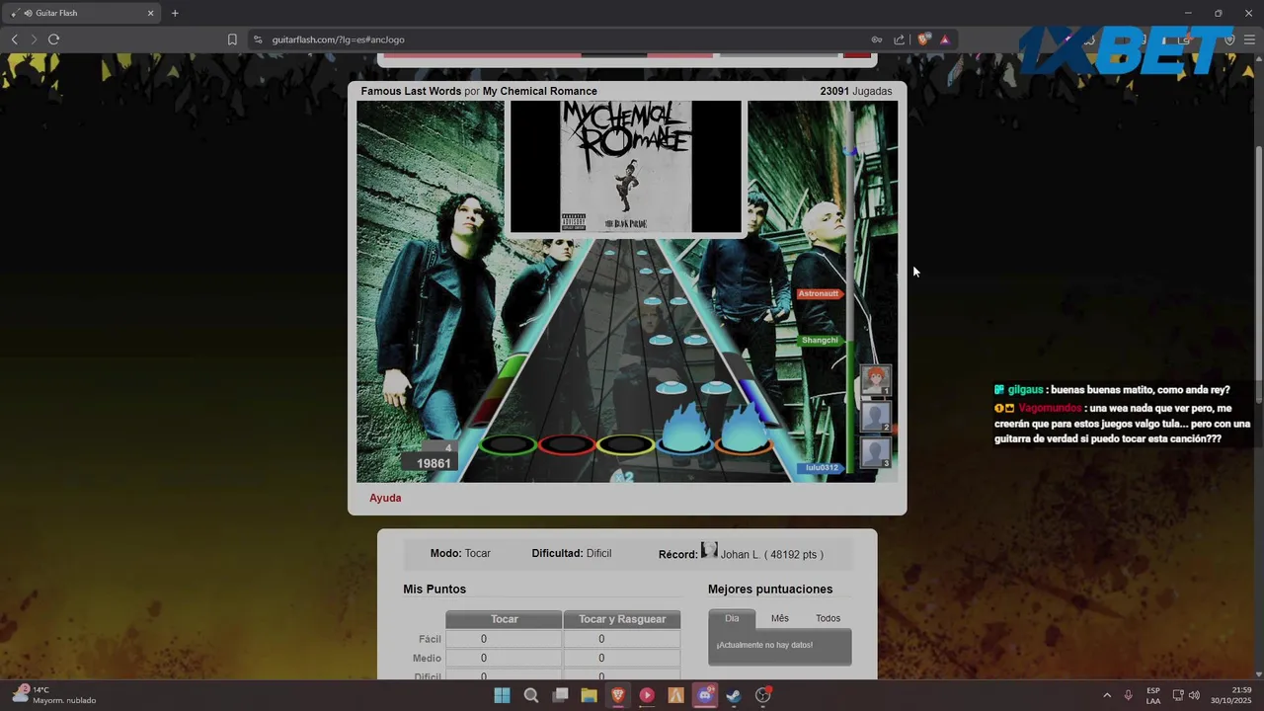1264x711 pixels.
Task: Click the score value 19861
Action: point(434,463)
